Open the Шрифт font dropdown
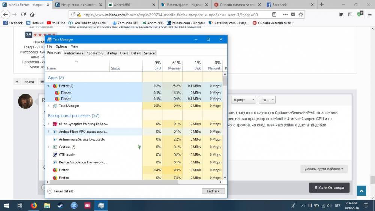 [243, 100]
